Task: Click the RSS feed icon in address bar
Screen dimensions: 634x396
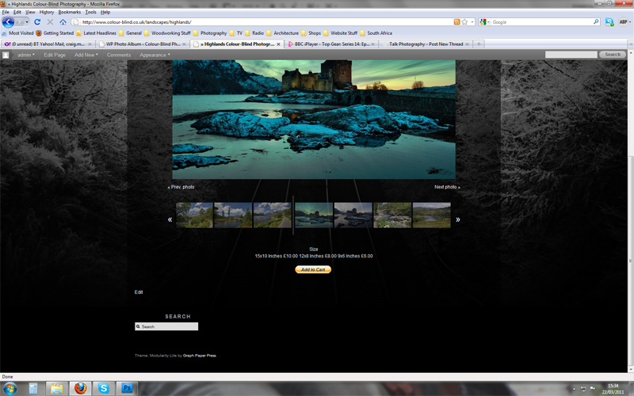Action: 456,22
